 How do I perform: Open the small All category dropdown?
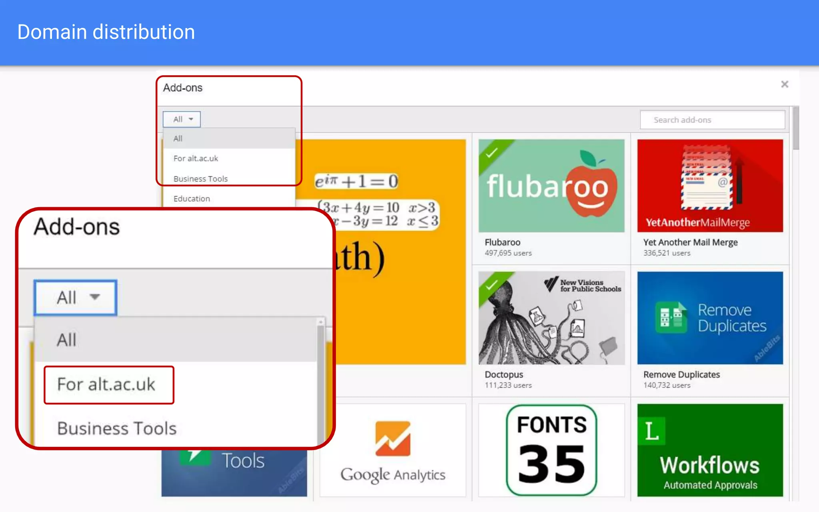point(182,119)
